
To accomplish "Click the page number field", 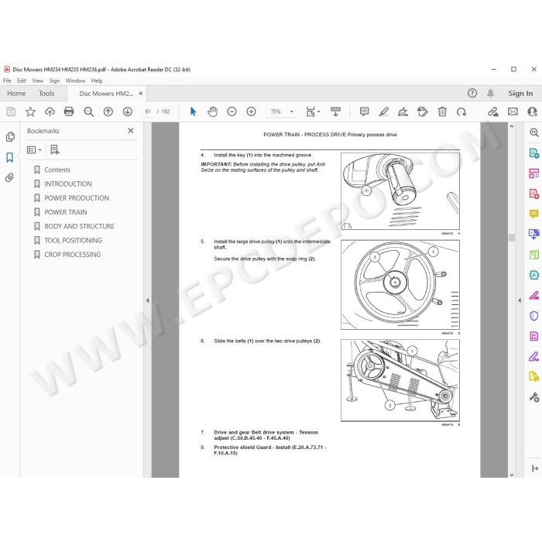I will pos(148,111).
